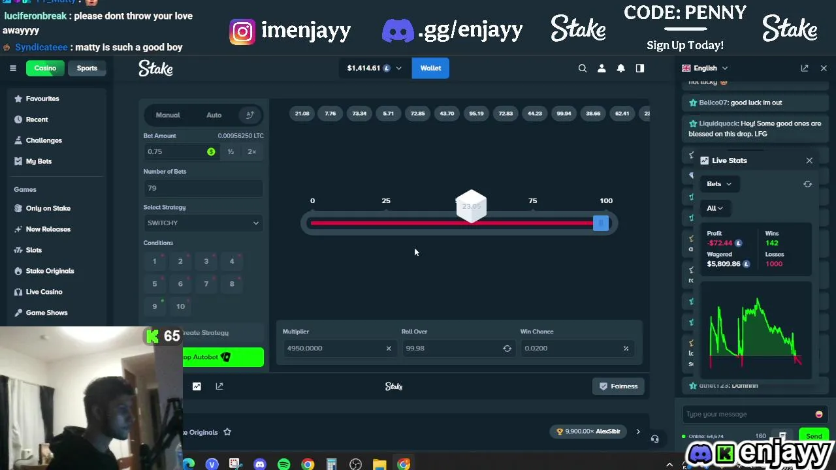Pop out the chat window

click(x=805, y=68)
